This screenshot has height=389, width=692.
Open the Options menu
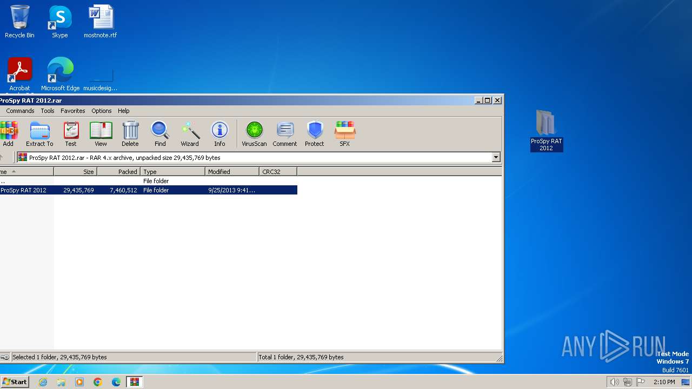click(x=101, y=111)
